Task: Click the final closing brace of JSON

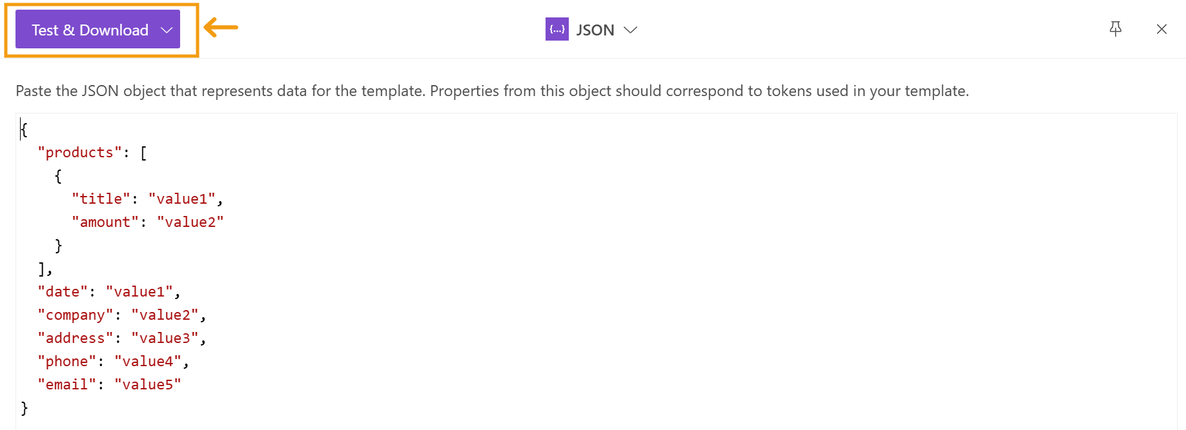Action: [25, 408]
